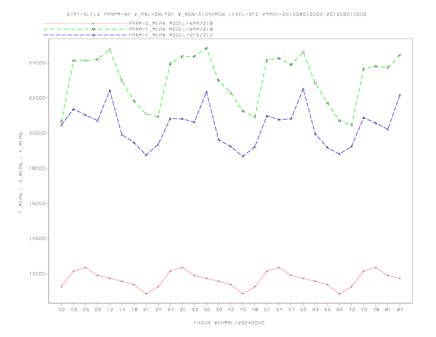436x337 pixels.
Task: Click blue GFS triangle marker at hour 36
Action: (x=206, y=92)
